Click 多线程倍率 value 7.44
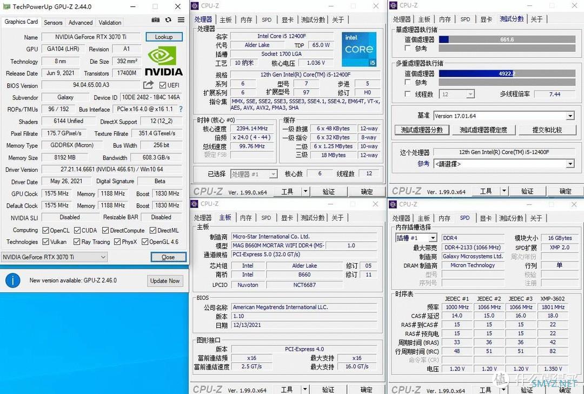 coord(555,94)
